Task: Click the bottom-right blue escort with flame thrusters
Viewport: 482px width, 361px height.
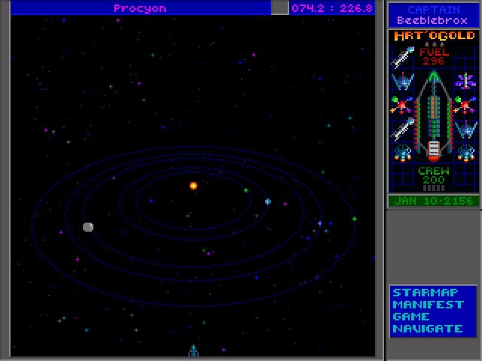Action: point(465,153)
